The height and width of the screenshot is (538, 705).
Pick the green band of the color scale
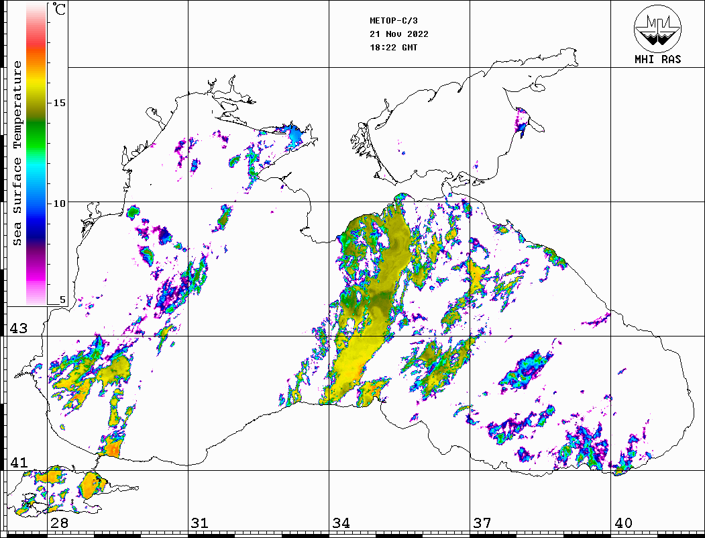click(36, 135)
